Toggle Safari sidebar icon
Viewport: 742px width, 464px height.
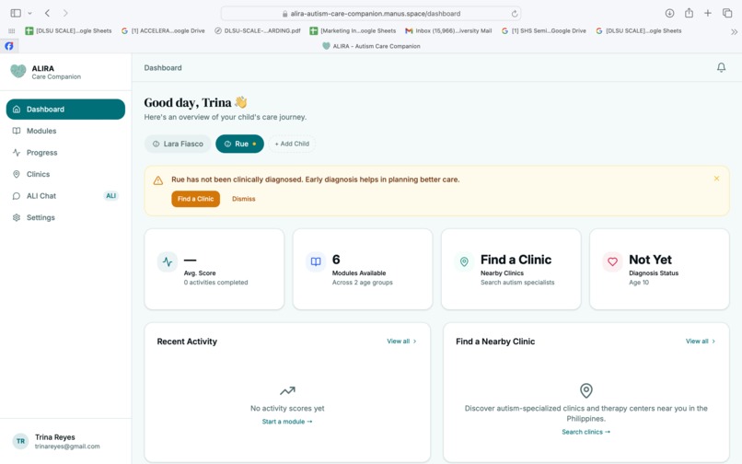(x=16, y=13)
